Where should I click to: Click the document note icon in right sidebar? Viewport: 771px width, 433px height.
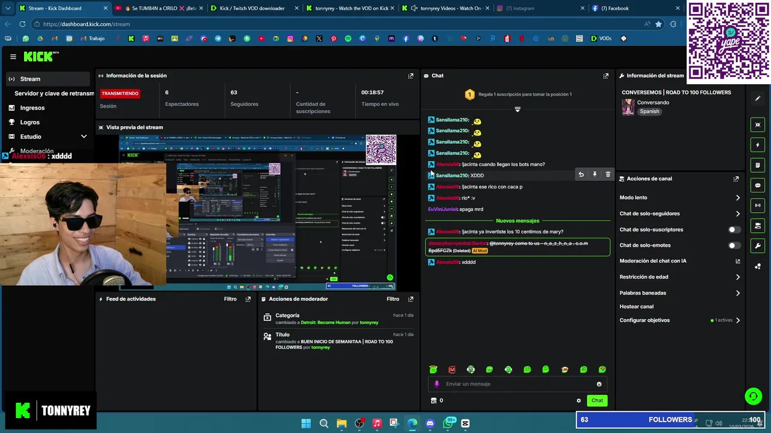click(758, 165)
